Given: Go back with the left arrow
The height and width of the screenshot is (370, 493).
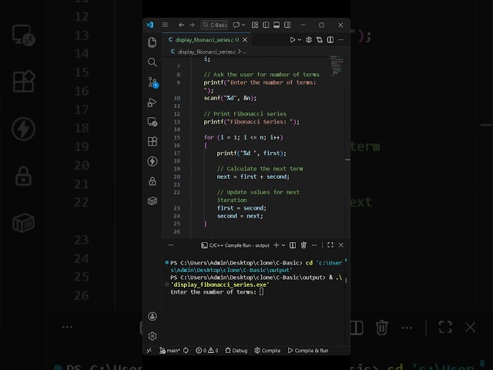Looking at the screenshot, I should (x=182, y=25).
